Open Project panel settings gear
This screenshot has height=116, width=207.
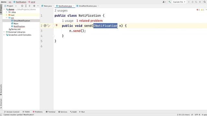click(x=34, y=6)
